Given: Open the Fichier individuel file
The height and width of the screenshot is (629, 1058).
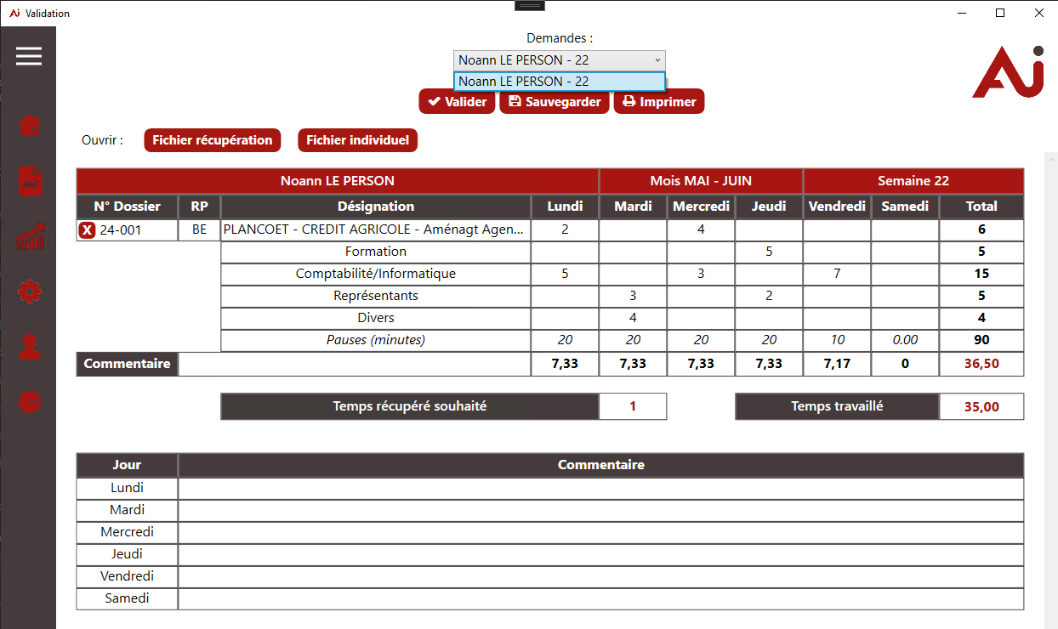Looking at the screenshot, I should point(357,140).
